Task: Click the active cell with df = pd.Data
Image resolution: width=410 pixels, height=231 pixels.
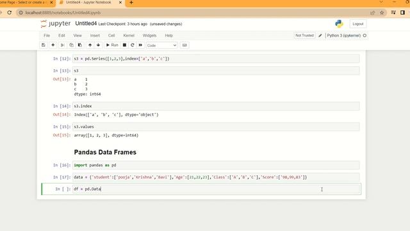Action: [x=217, y=189]
